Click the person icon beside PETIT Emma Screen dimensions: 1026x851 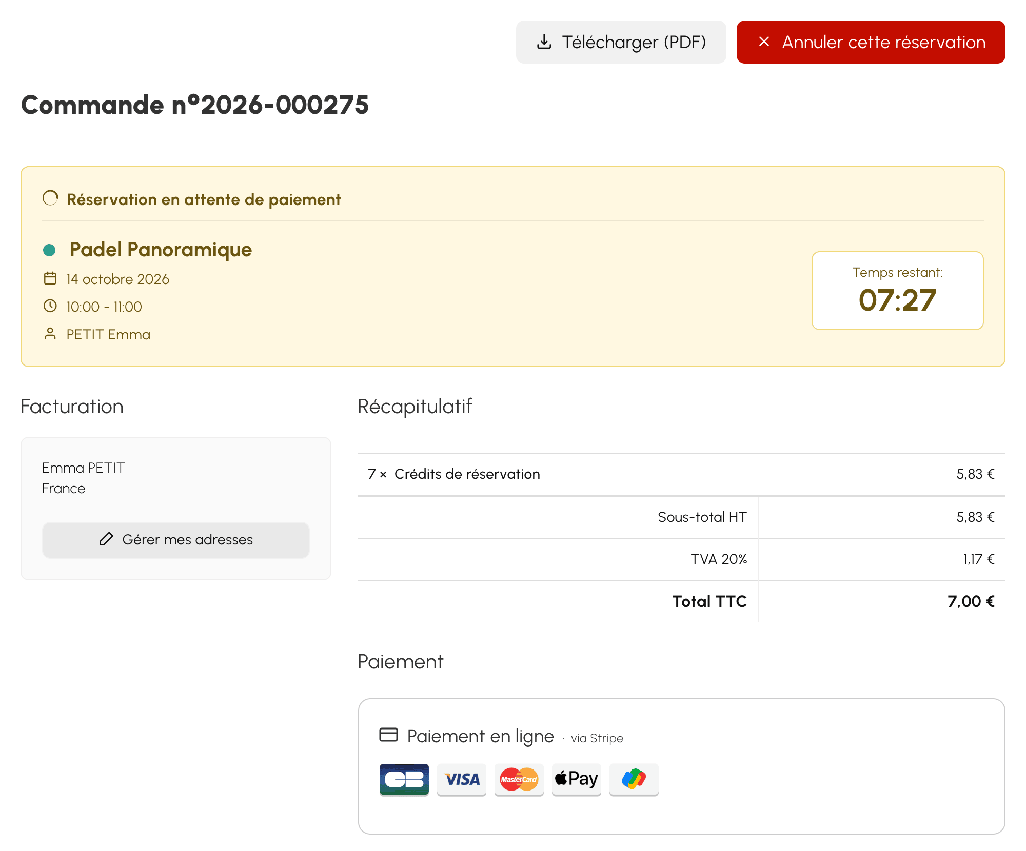[x=50, y=334]
